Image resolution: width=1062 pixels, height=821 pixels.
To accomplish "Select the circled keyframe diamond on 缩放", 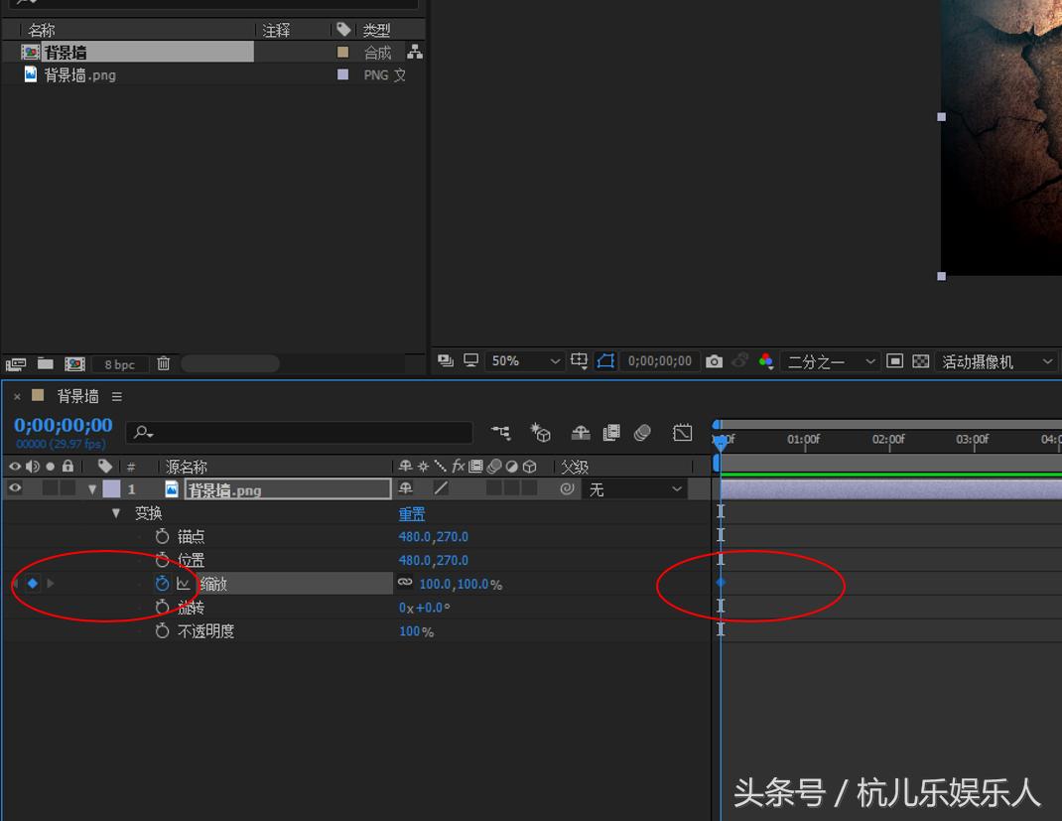I will [721, 584].
